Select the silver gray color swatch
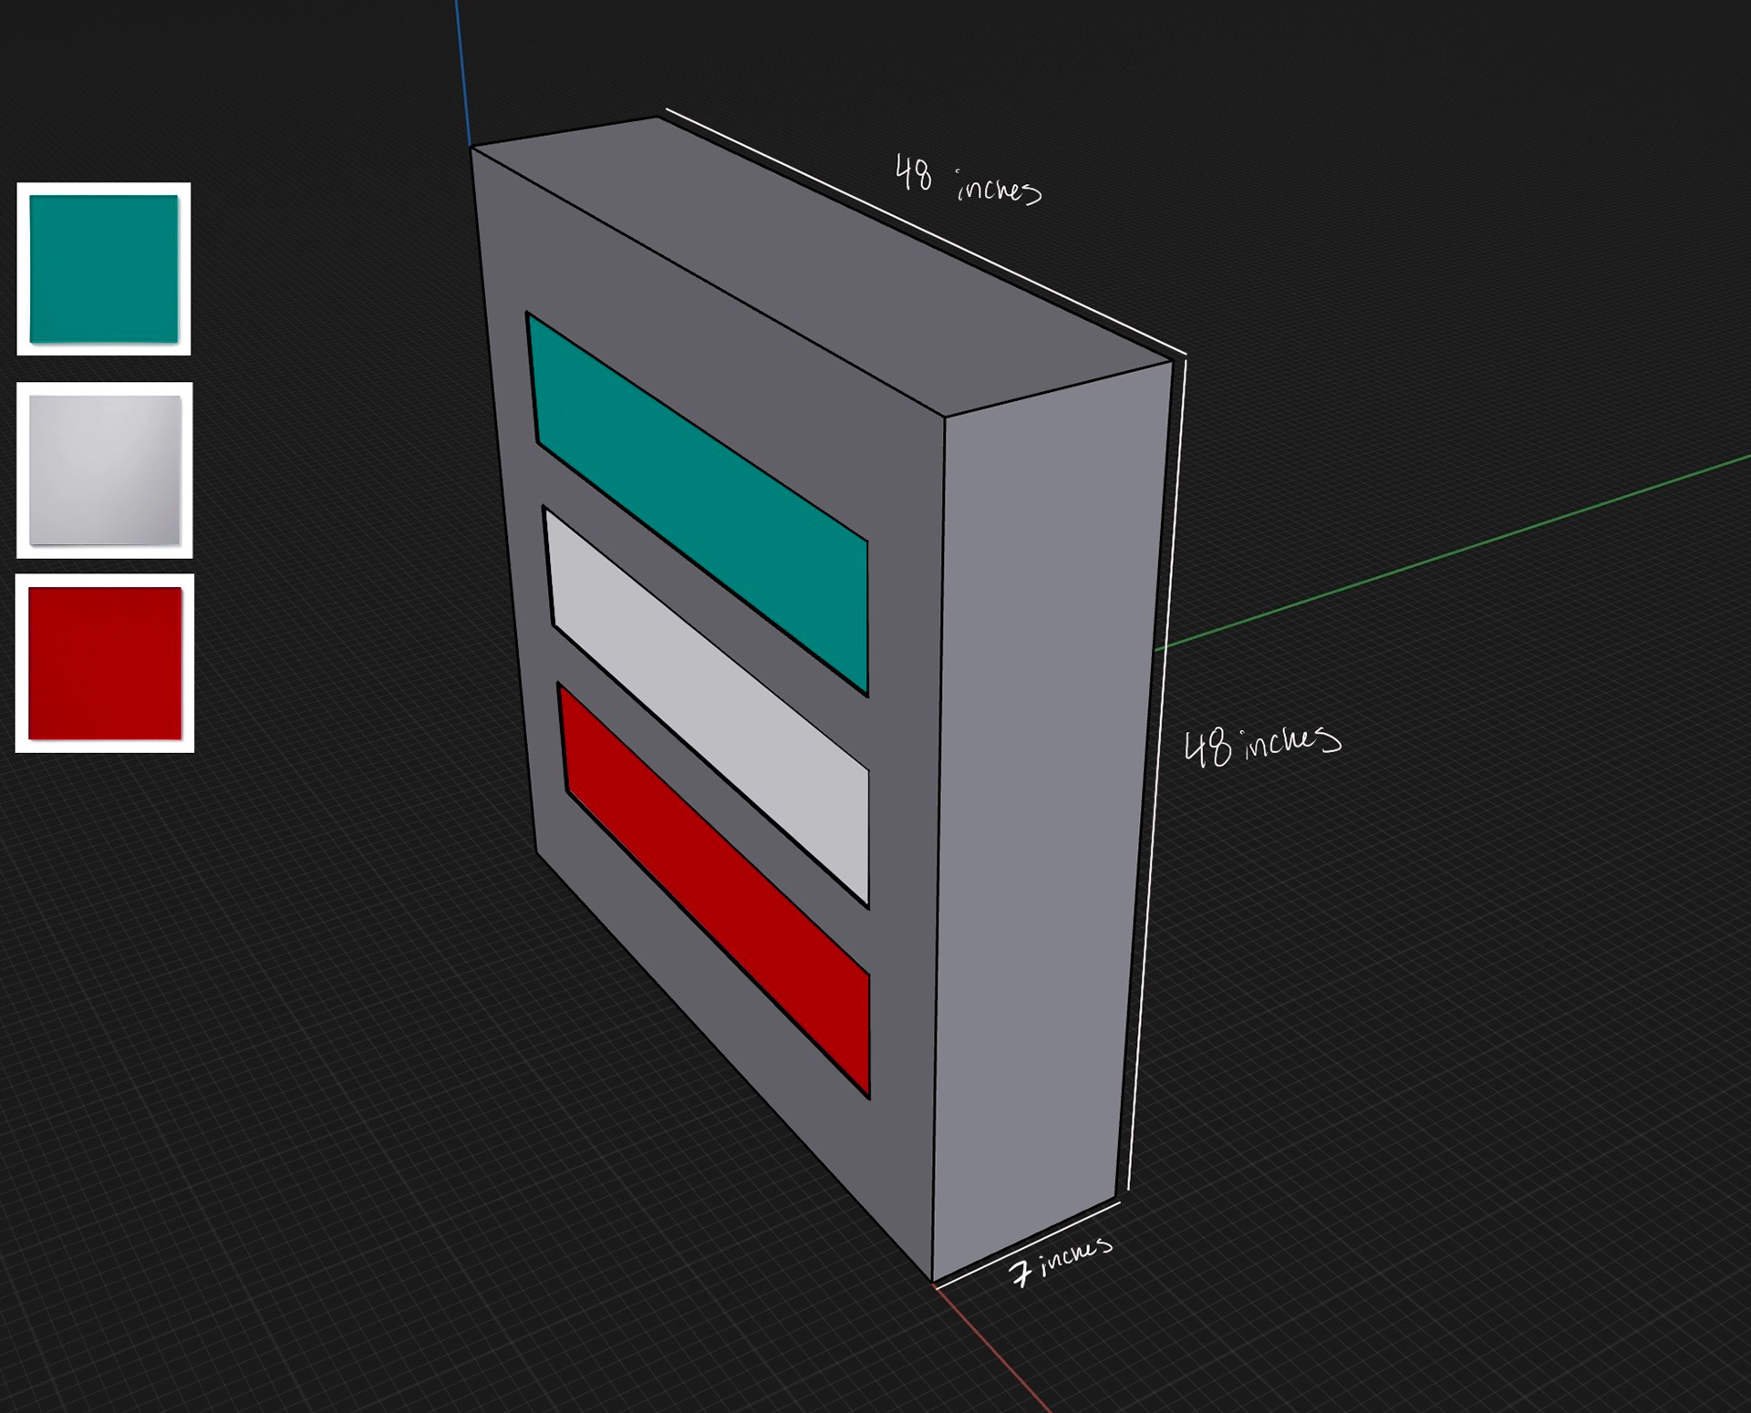Screen dimensions: 1751x1413 click(x=105, y=469)
